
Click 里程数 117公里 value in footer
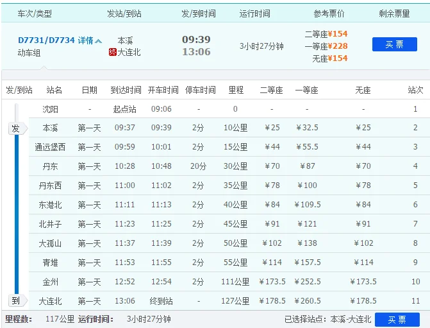point(60,319)
